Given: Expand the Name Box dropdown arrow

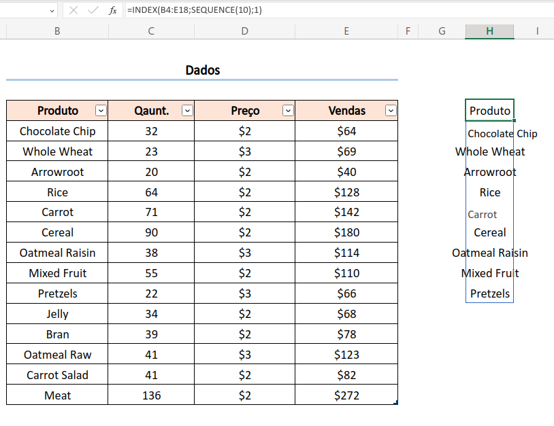Looking at the screenshot, I should click(x=52, y=11).
